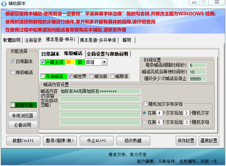Viewport: 226px width, 166px height.
Task: Enable the 练级喊话 function checkbox
Action: tap(12, 72)
